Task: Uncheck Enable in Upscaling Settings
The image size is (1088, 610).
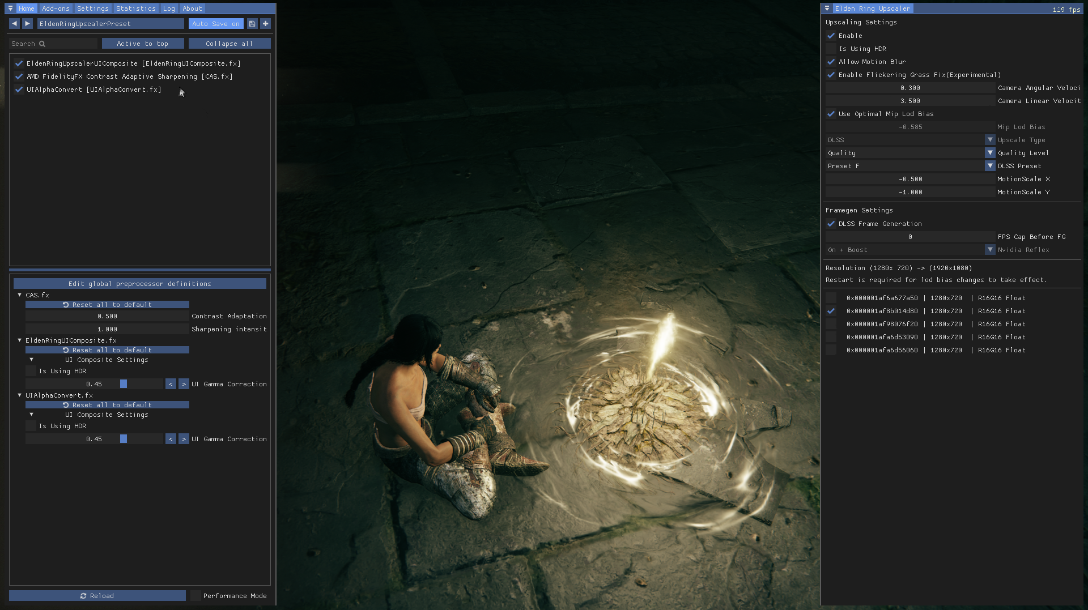Action: (x=831, y=36)
